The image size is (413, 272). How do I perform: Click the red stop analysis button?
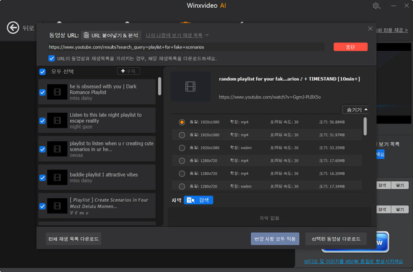(350, 47)
